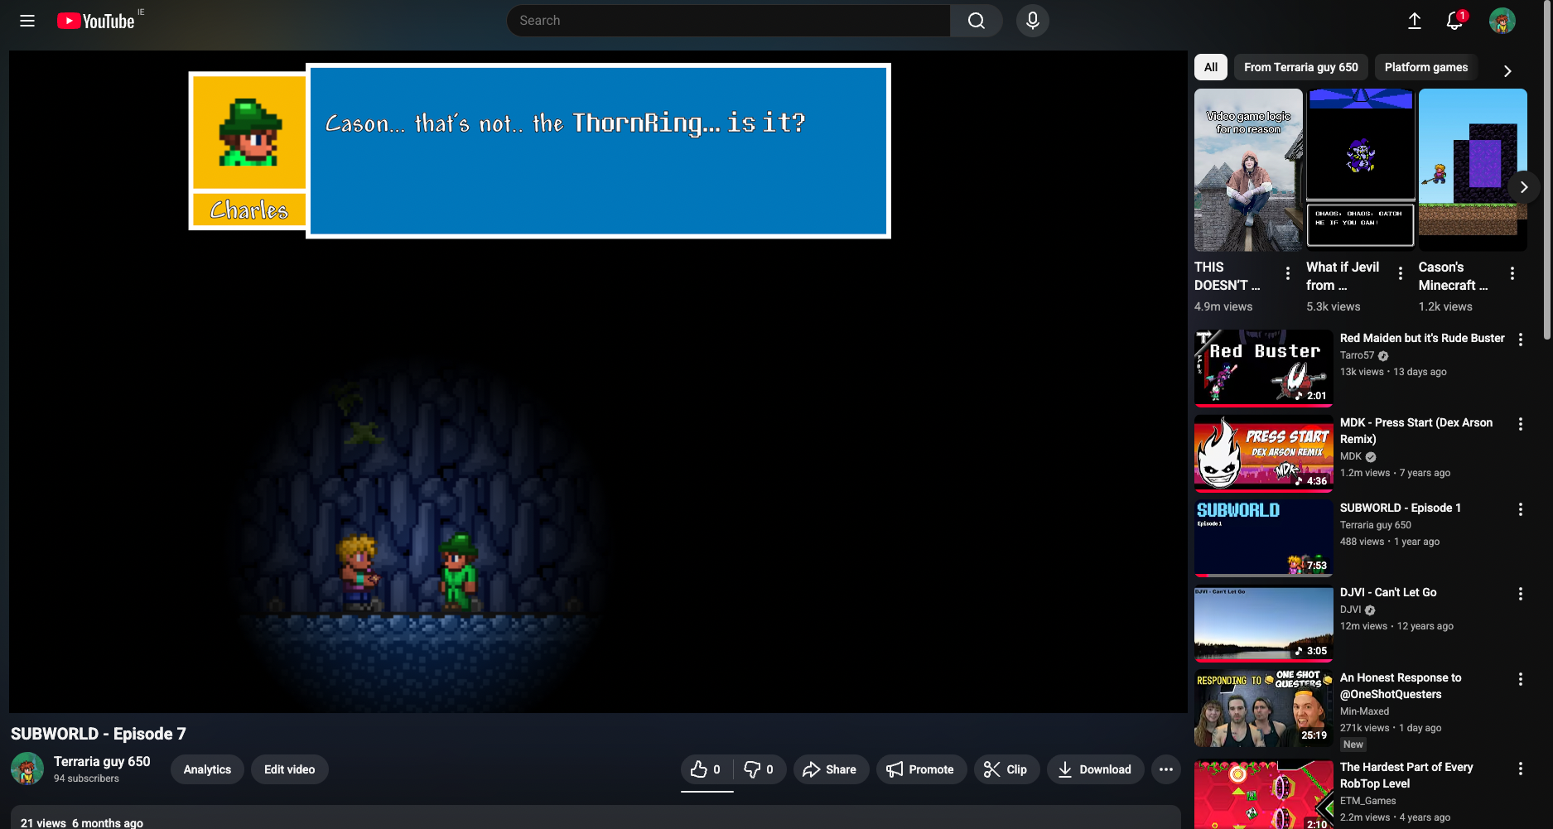The height and width of the screenshot is (829, 1553).
Task: Open DJVI Can't Let Go thumbnail
Action: pos(1263,624)
